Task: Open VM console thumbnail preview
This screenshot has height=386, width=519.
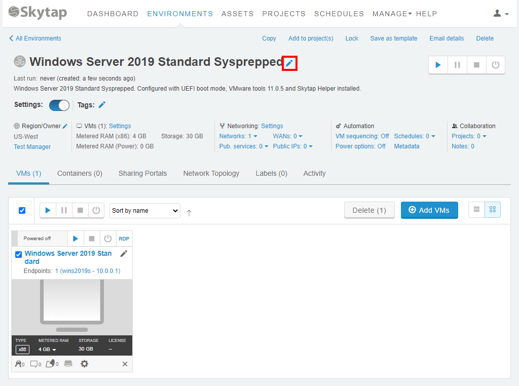Action: 72,307
